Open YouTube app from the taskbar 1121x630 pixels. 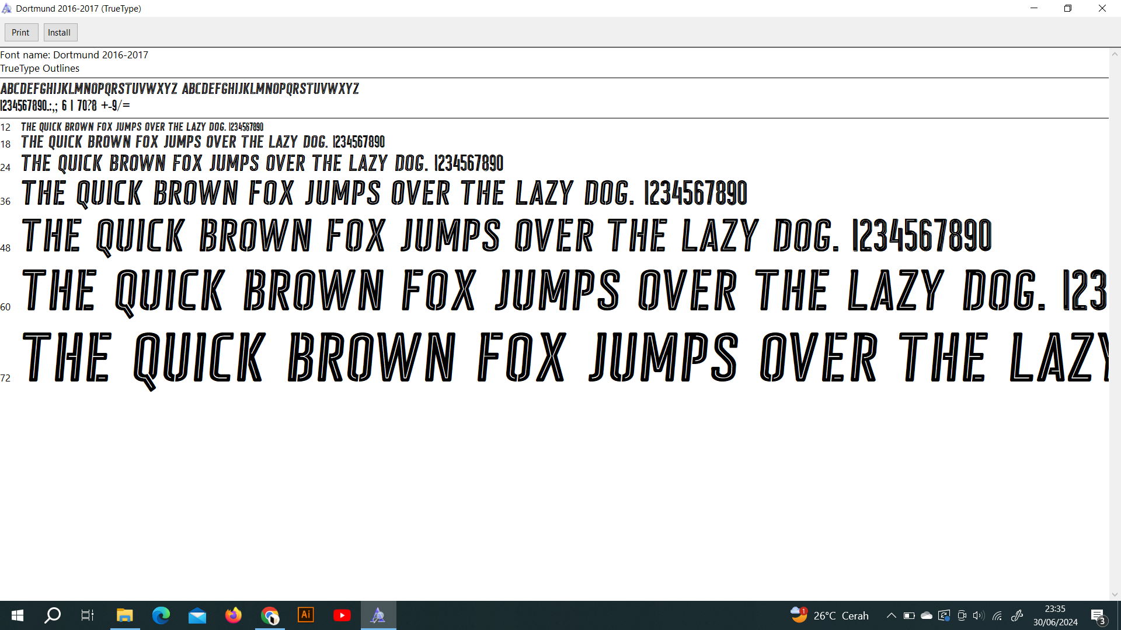click(x=342, y=615)
